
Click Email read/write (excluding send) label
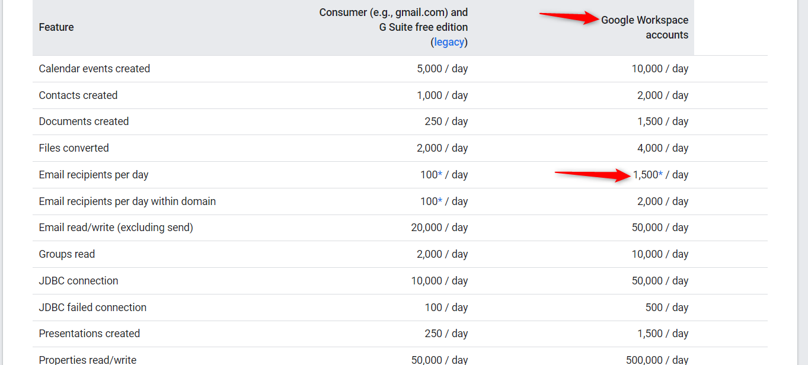pos(116,228)
